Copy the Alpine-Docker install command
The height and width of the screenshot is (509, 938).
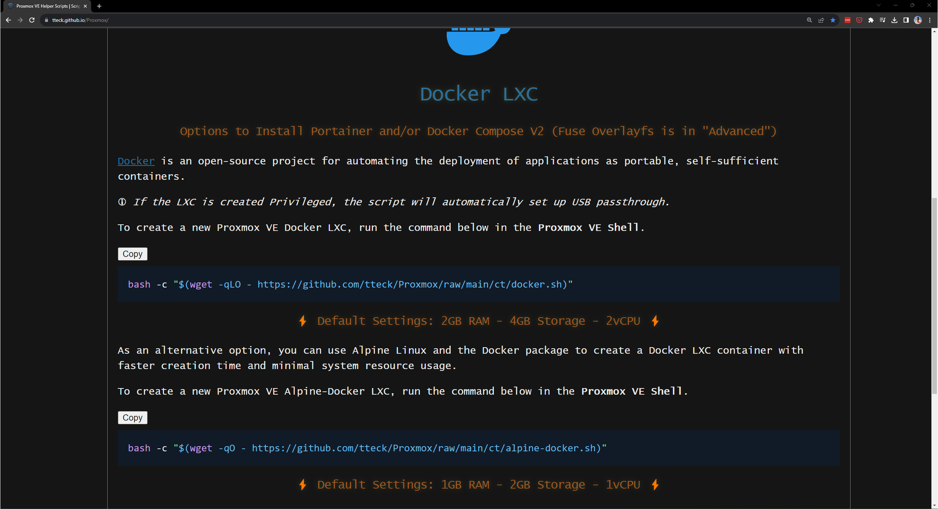click(x=132, y=417)
